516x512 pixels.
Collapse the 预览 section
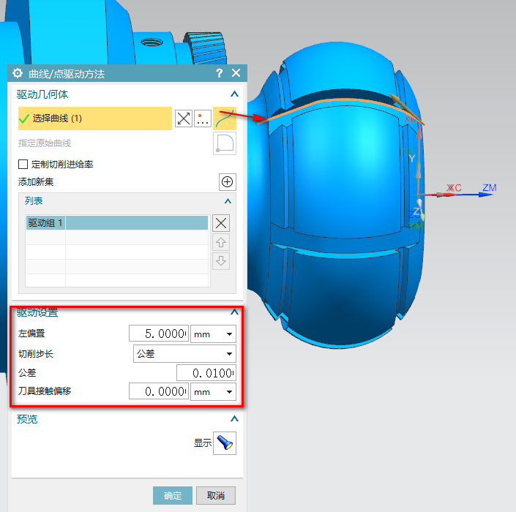tap(234, 419)
